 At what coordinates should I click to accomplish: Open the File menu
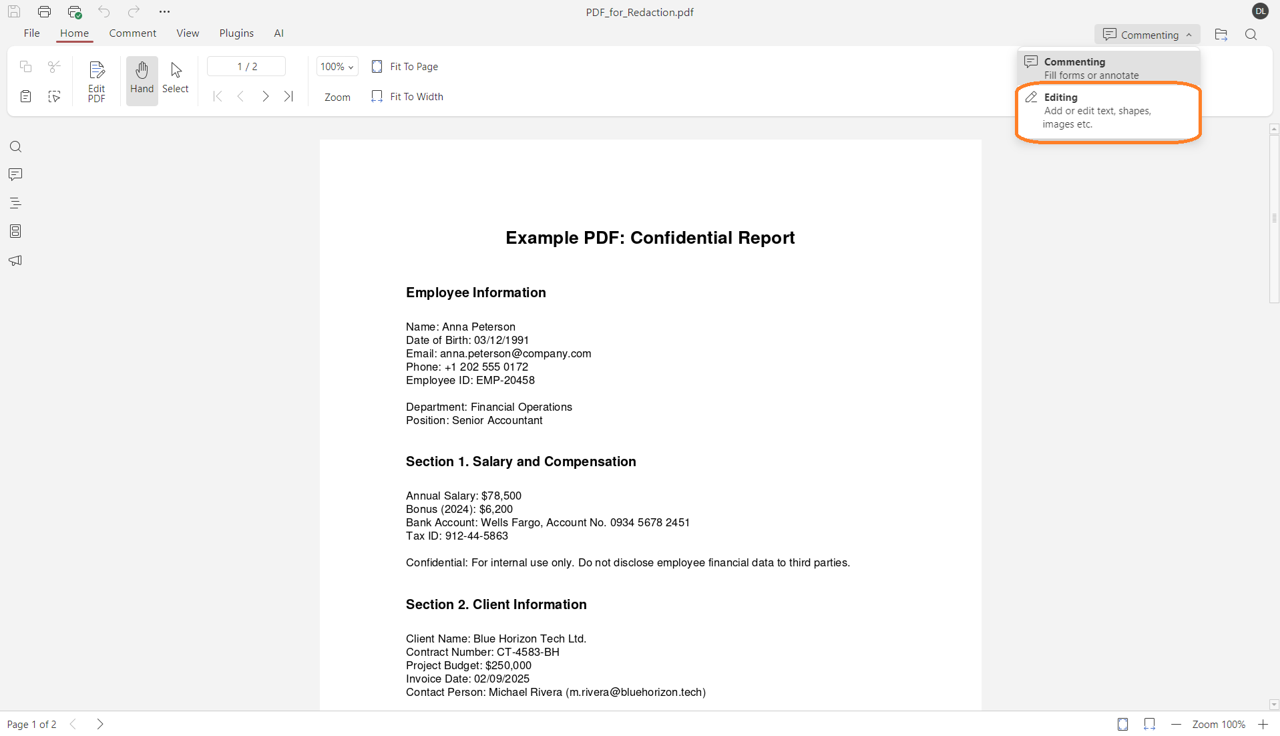[x=31, y=33]
